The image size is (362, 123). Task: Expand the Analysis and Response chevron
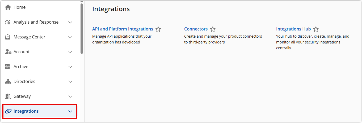(70, 22)
